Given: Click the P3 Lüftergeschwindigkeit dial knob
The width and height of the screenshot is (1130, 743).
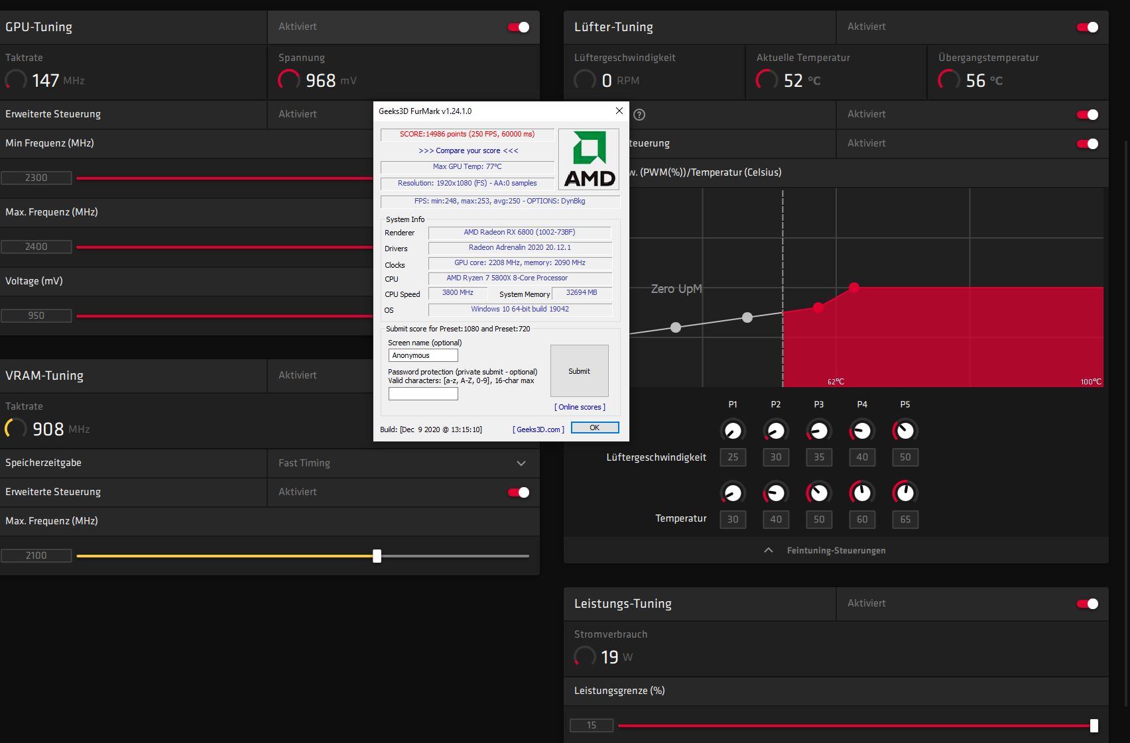Looking at the screenshot, I should pos(819,431).
